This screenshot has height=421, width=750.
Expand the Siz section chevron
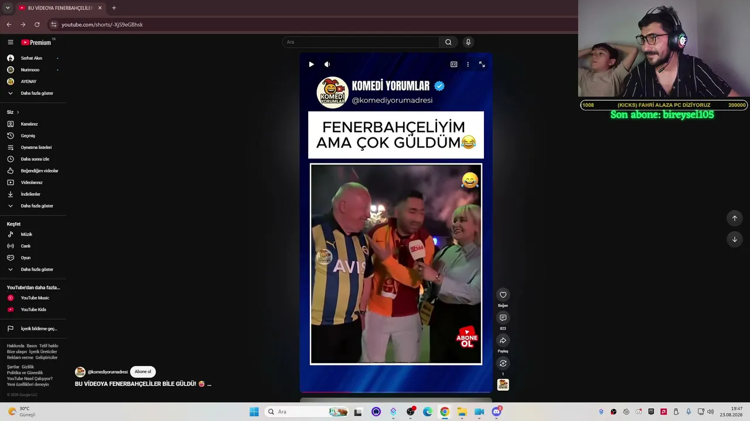coord(18,112)
